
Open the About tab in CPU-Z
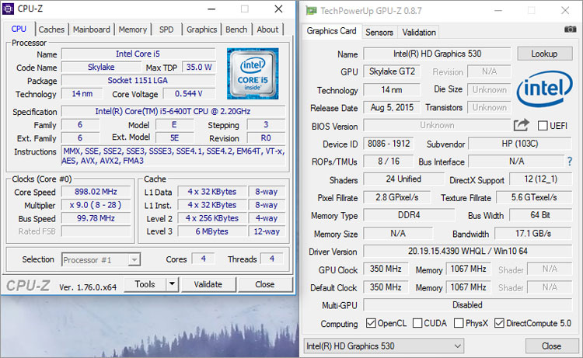click(x=267, y=30)
